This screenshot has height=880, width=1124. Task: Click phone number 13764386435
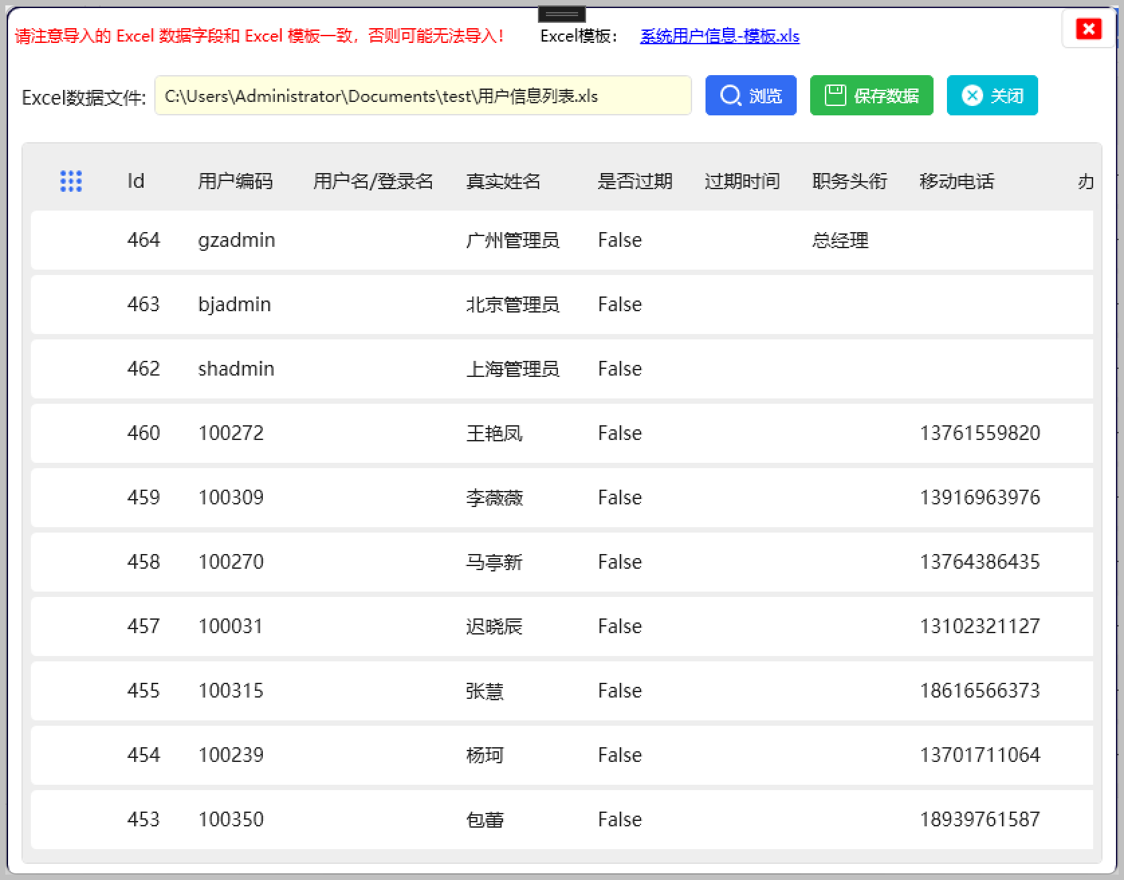coord(980,562)
